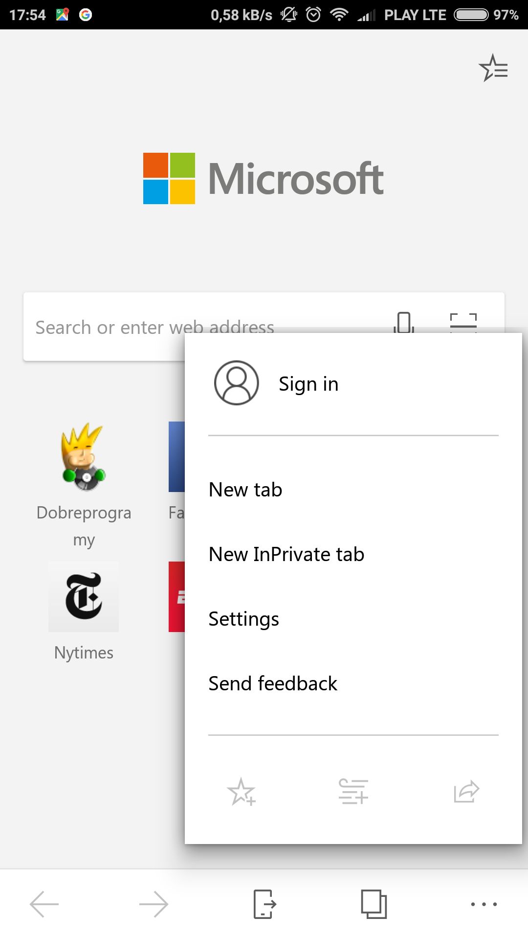528x940 pixels.
Task: Tap the phone icon in search bar
Action: point(404,323)
